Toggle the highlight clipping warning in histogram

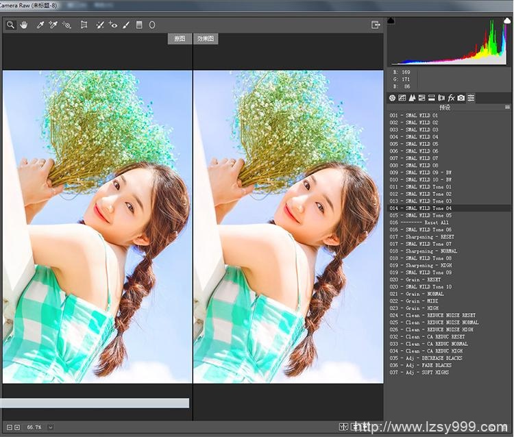[507, 21]
